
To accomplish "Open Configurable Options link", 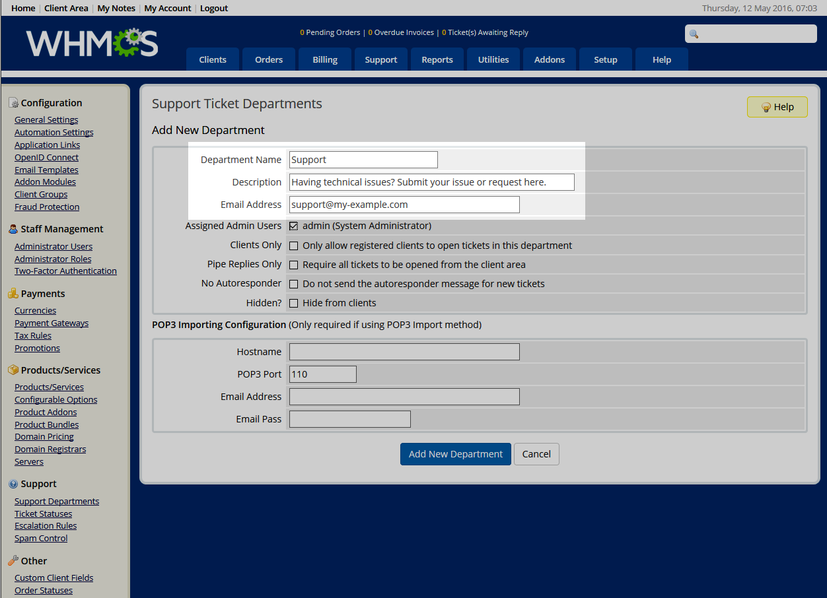I will click(x=56, y=400).
